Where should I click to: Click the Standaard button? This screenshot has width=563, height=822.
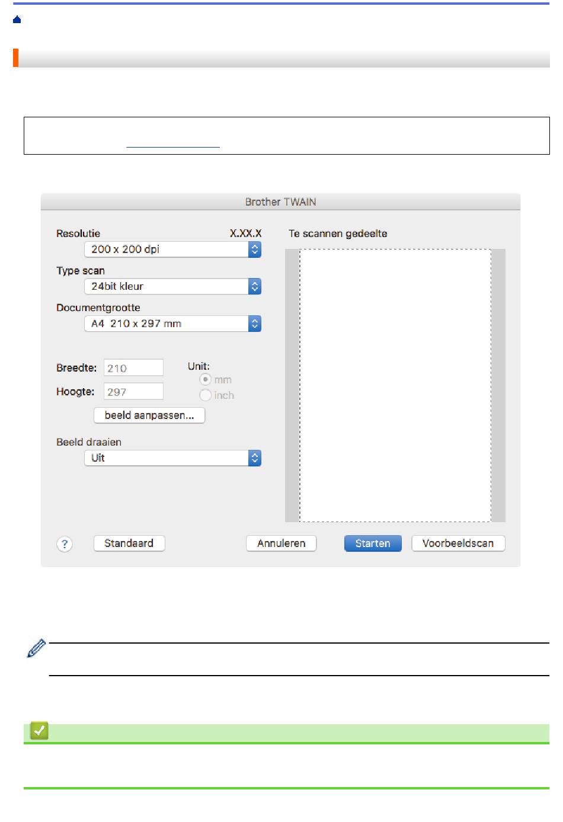point(129,543)
